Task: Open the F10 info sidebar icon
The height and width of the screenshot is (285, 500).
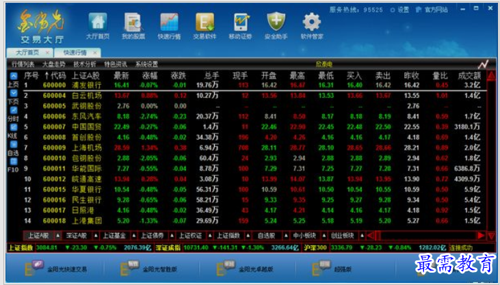Action: tap(14, 161)
